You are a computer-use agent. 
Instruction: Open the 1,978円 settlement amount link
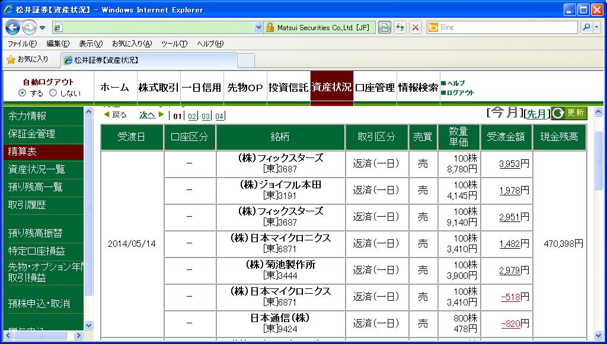click(x=509, y=191)
